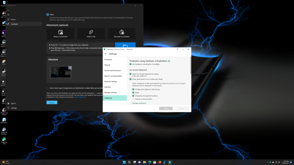This screenshot has width=294, height=165.
Task: Open Chat app on taskbar
Action: 139,162
